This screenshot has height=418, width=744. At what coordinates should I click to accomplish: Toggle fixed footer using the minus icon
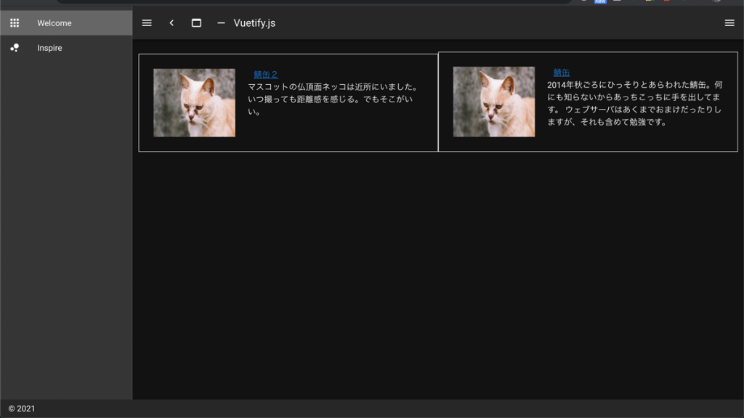click(x=221, y=22)
